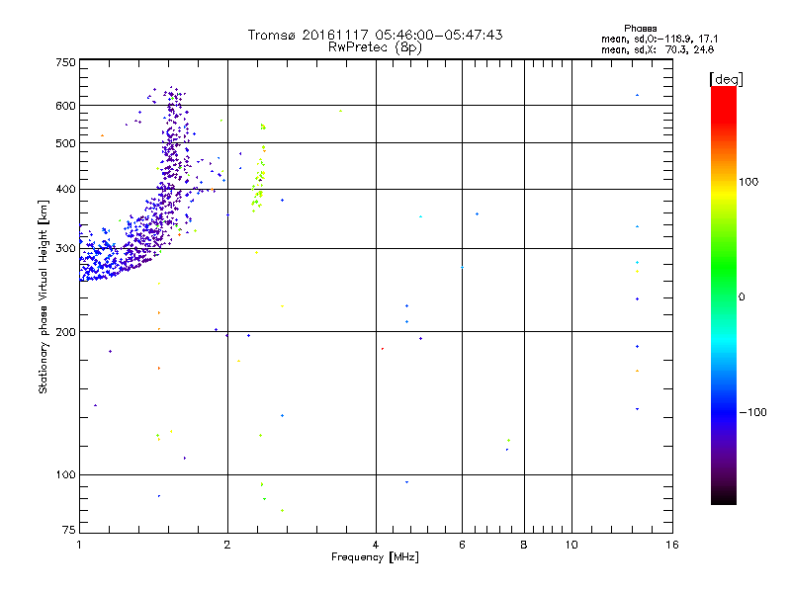Click the O-mode mean, sd value text
The image size is (791, 593).
[x=659, y=39]
